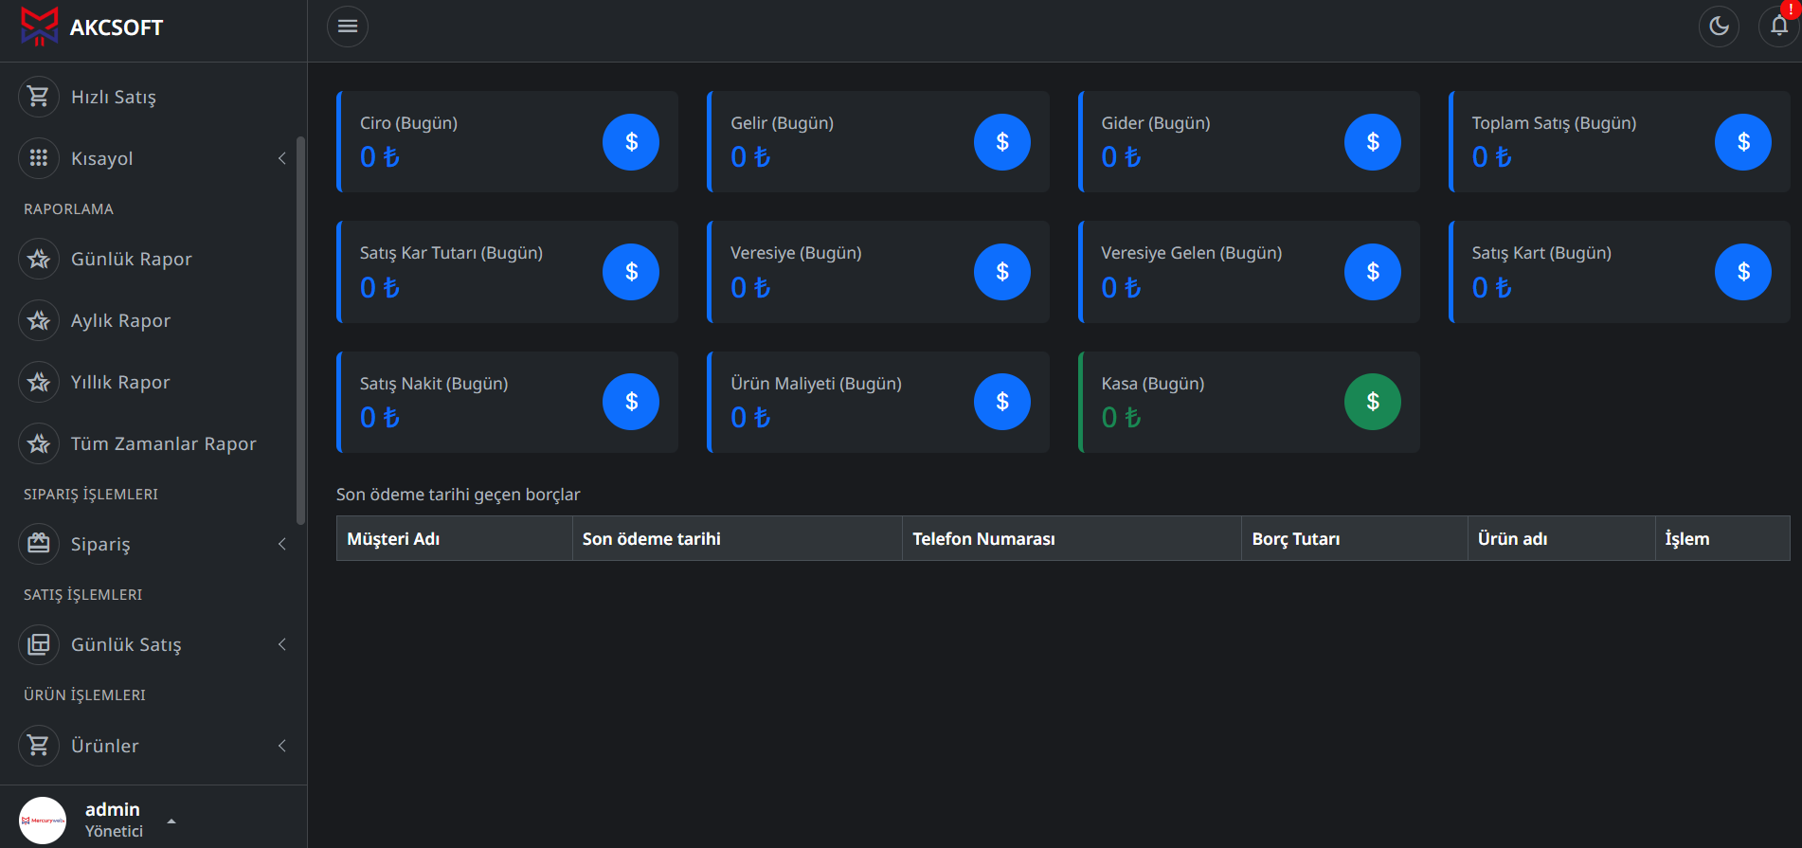Expand the Günlük Satış submenu chevron
Screen dimensions: 1802x848
(281, 644)
